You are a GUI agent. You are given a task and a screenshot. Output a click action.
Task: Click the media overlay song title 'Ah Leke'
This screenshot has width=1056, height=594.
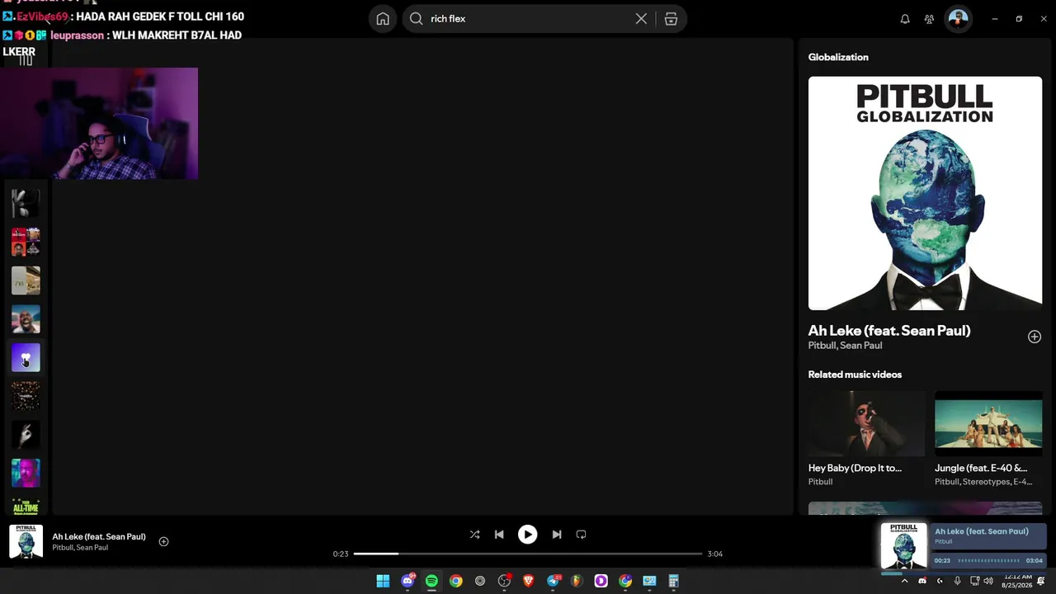[982, 531]
